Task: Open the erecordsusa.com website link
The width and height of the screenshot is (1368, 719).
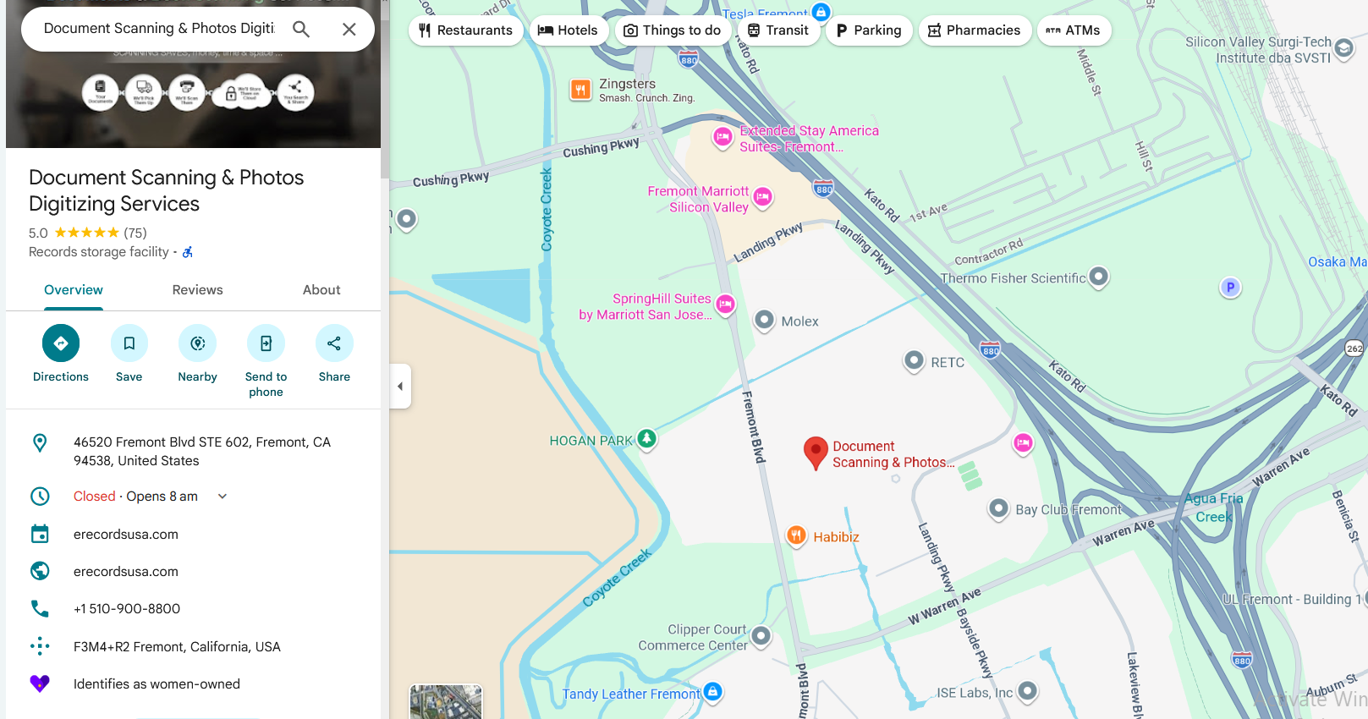Action: coord(126,572)
